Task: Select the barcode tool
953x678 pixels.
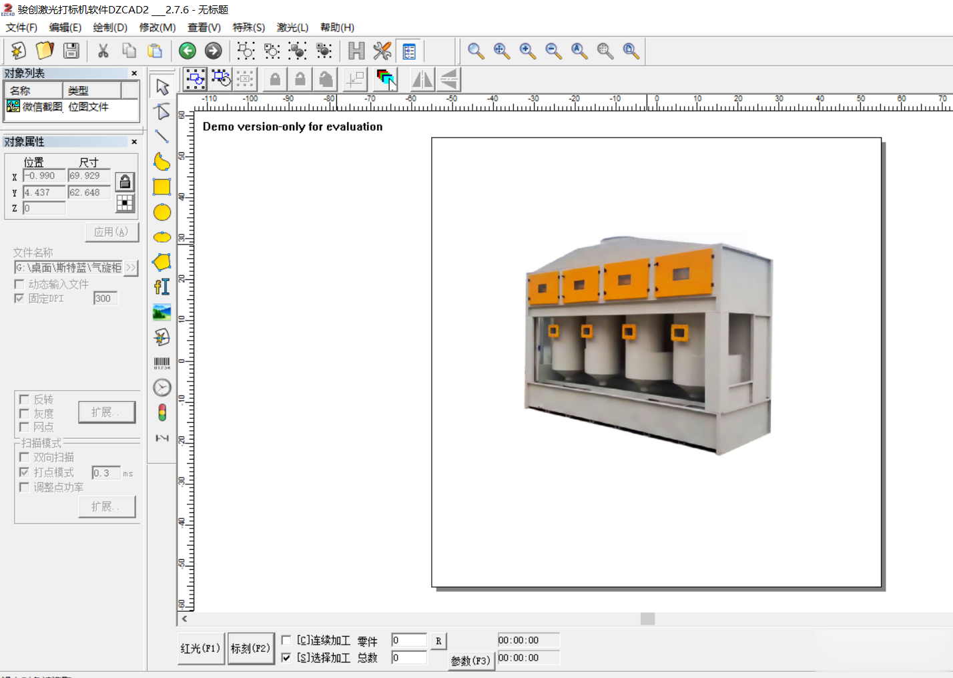Action: click(162, 363)
